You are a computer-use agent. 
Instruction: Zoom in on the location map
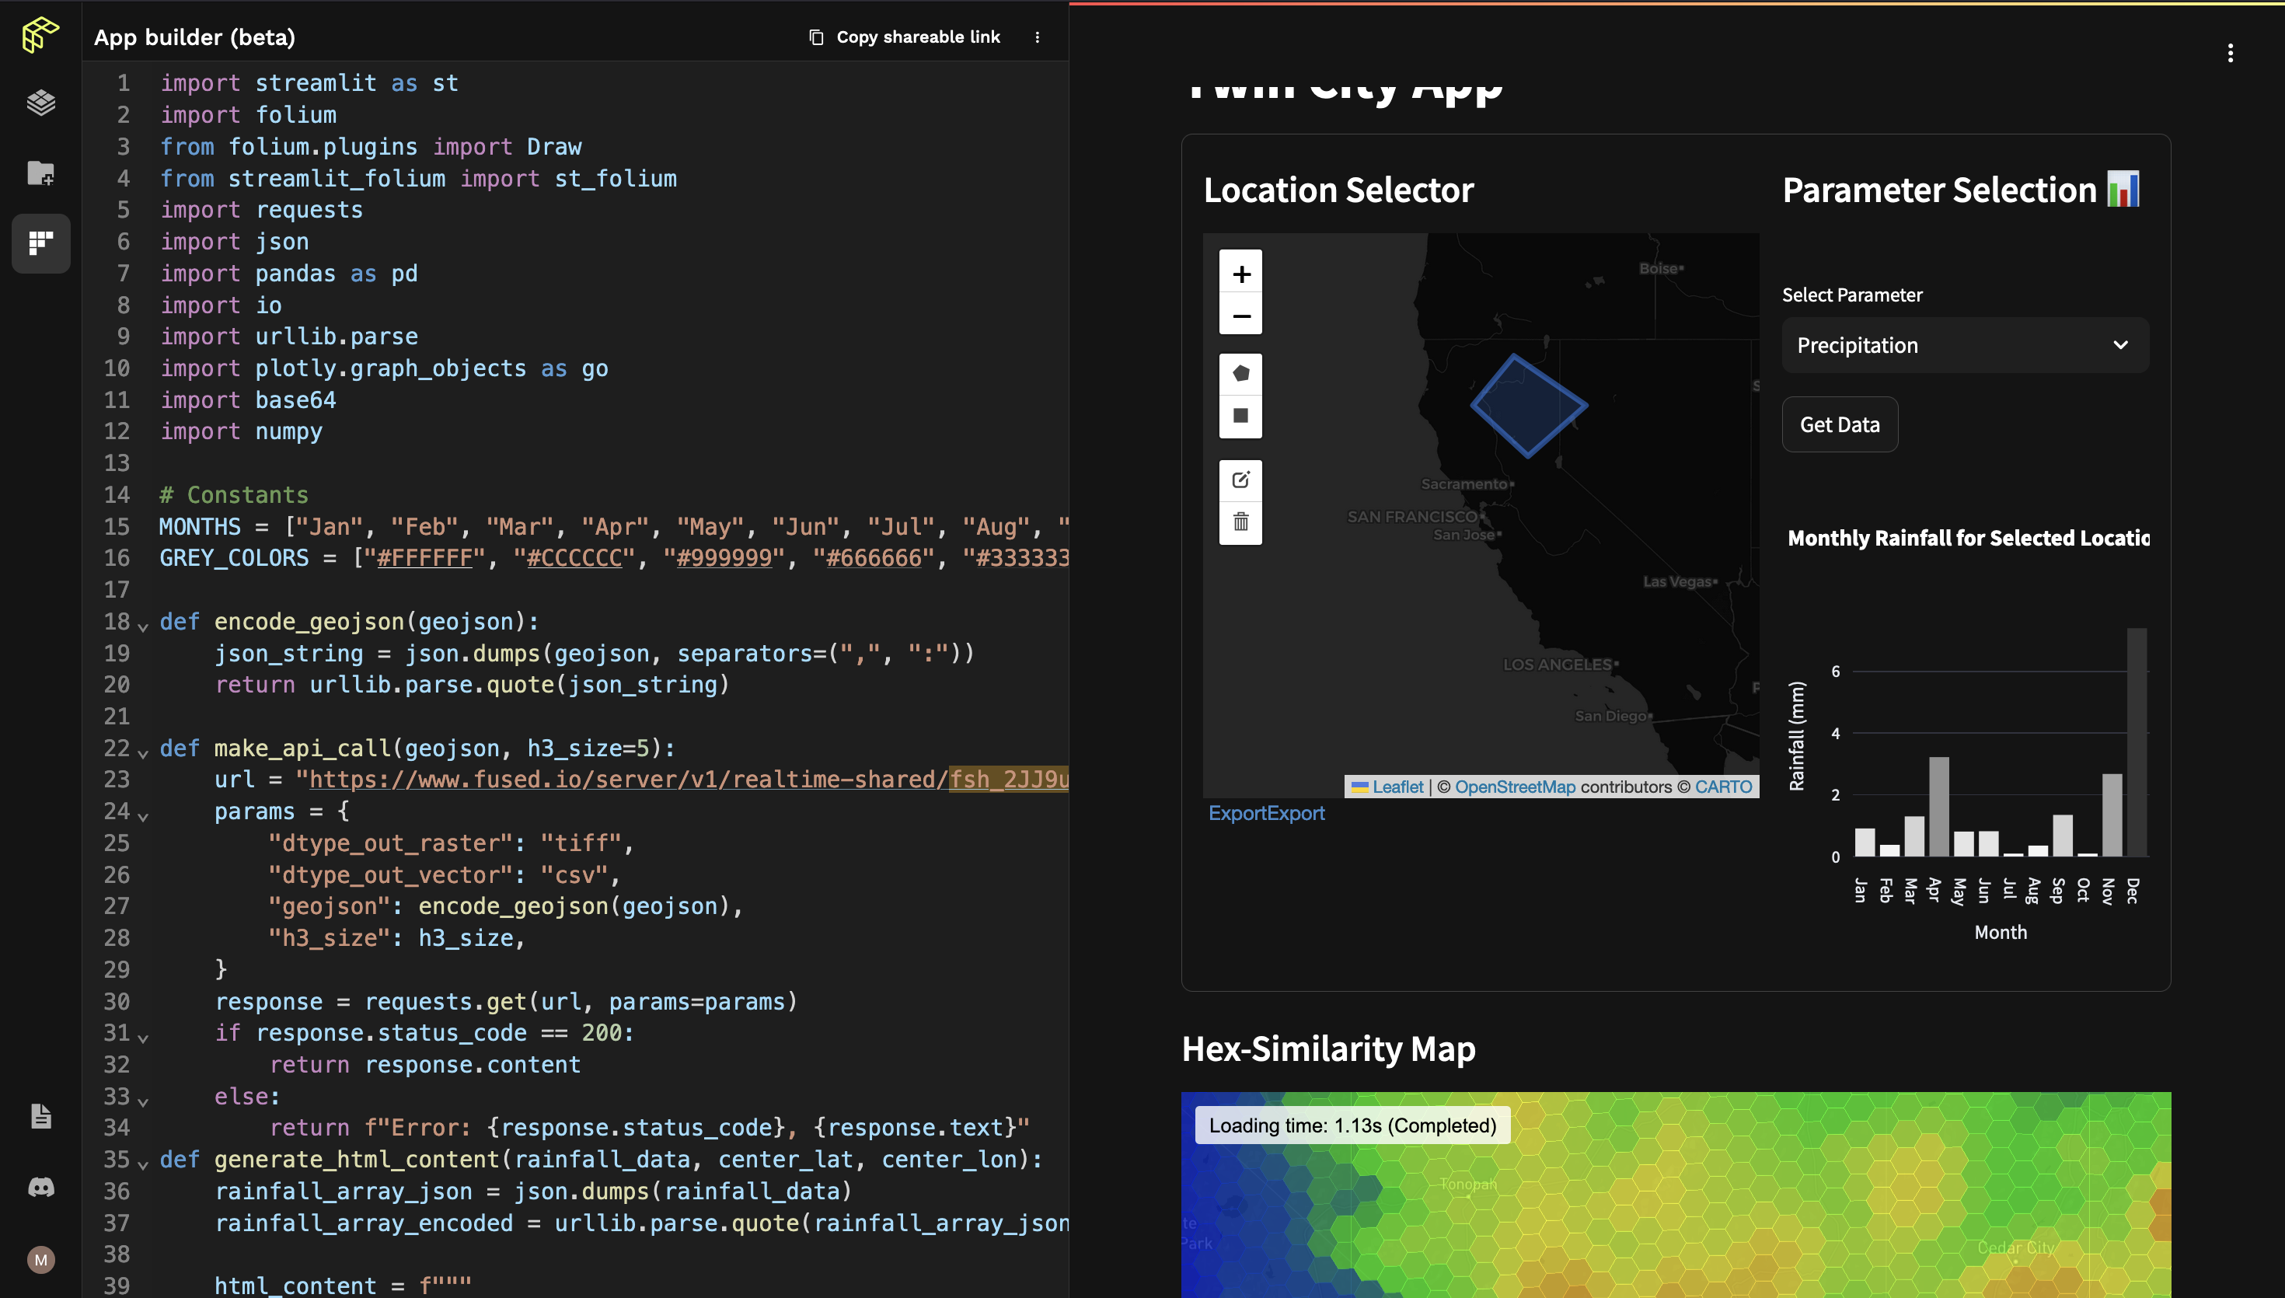(x=1240, y=274)
